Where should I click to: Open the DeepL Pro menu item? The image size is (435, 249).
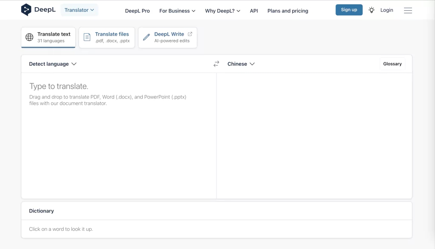click(137, 11)
